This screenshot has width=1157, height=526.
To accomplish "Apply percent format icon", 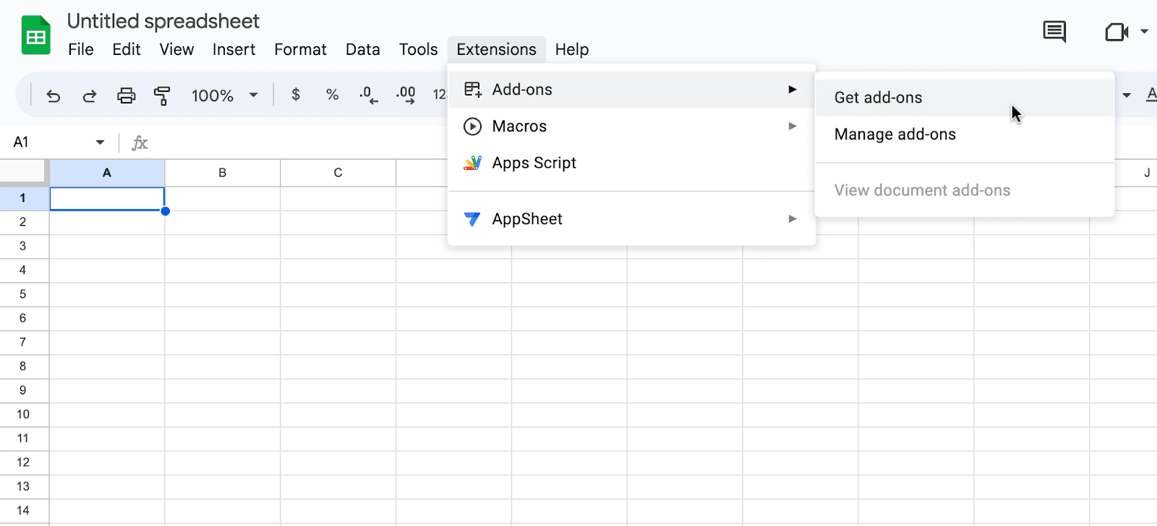I will [x=332, y=95].
